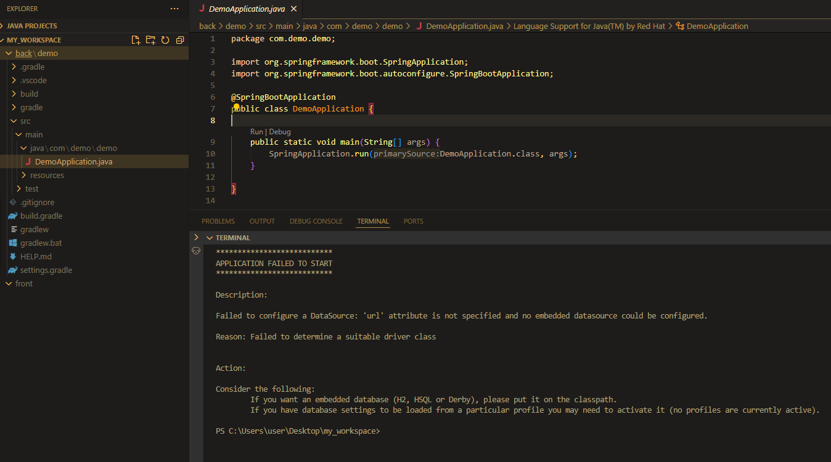Click the git icon next to .gitignore
Viewport: 831px width, 462px height.
13,203
